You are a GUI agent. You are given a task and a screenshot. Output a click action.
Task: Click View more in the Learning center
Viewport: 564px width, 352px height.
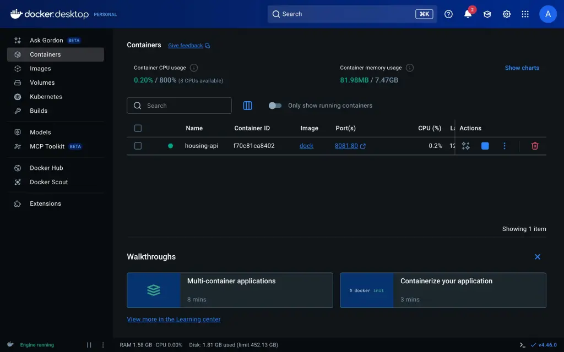tap(173, 320)
